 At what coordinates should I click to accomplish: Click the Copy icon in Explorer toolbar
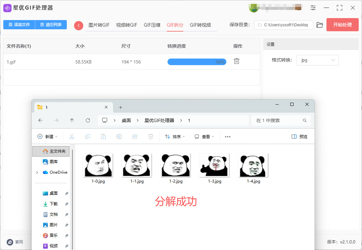pyautogui.click(x=88, y=137)
